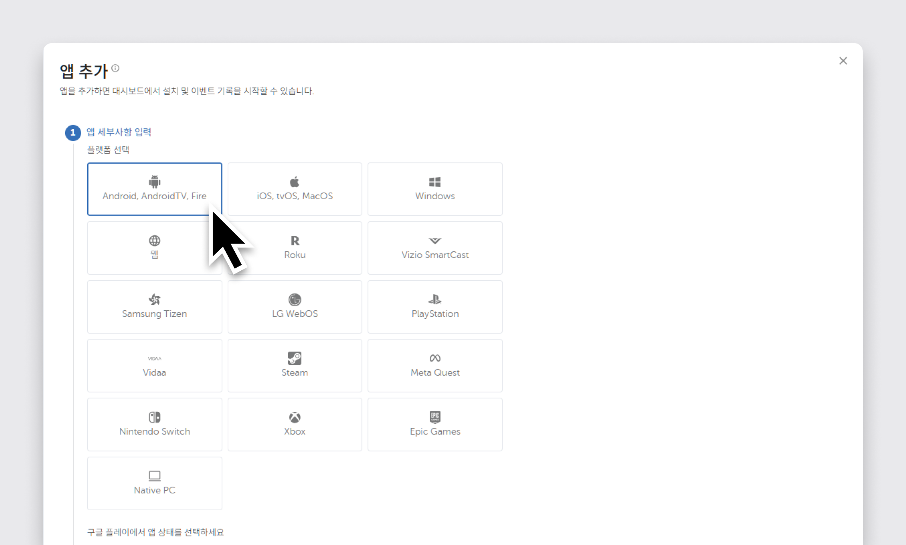Select the Meta Quest label

[x=435, y=373]
